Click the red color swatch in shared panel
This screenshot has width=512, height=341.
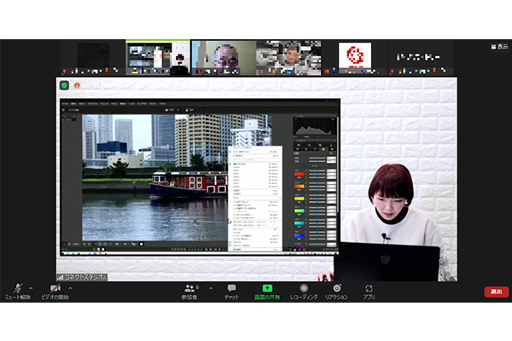(300, 174)
